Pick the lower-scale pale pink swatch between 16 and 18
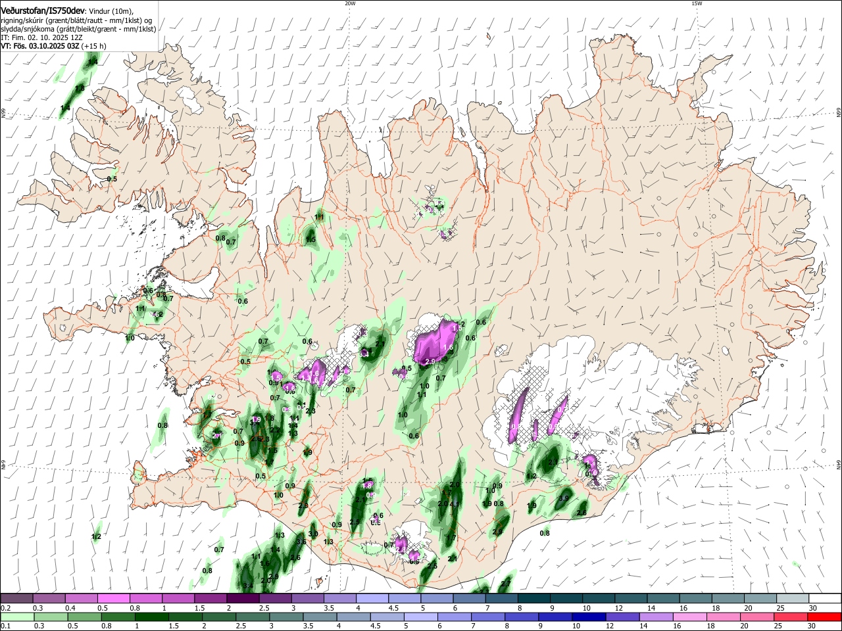Image resolution: width=842 pixels, height=631 pixels. point(689,617)
